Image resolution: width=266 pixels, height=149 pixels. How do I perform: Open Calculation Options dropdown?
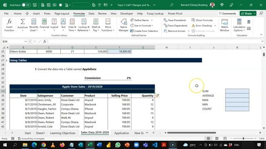[x=239, y=25]
